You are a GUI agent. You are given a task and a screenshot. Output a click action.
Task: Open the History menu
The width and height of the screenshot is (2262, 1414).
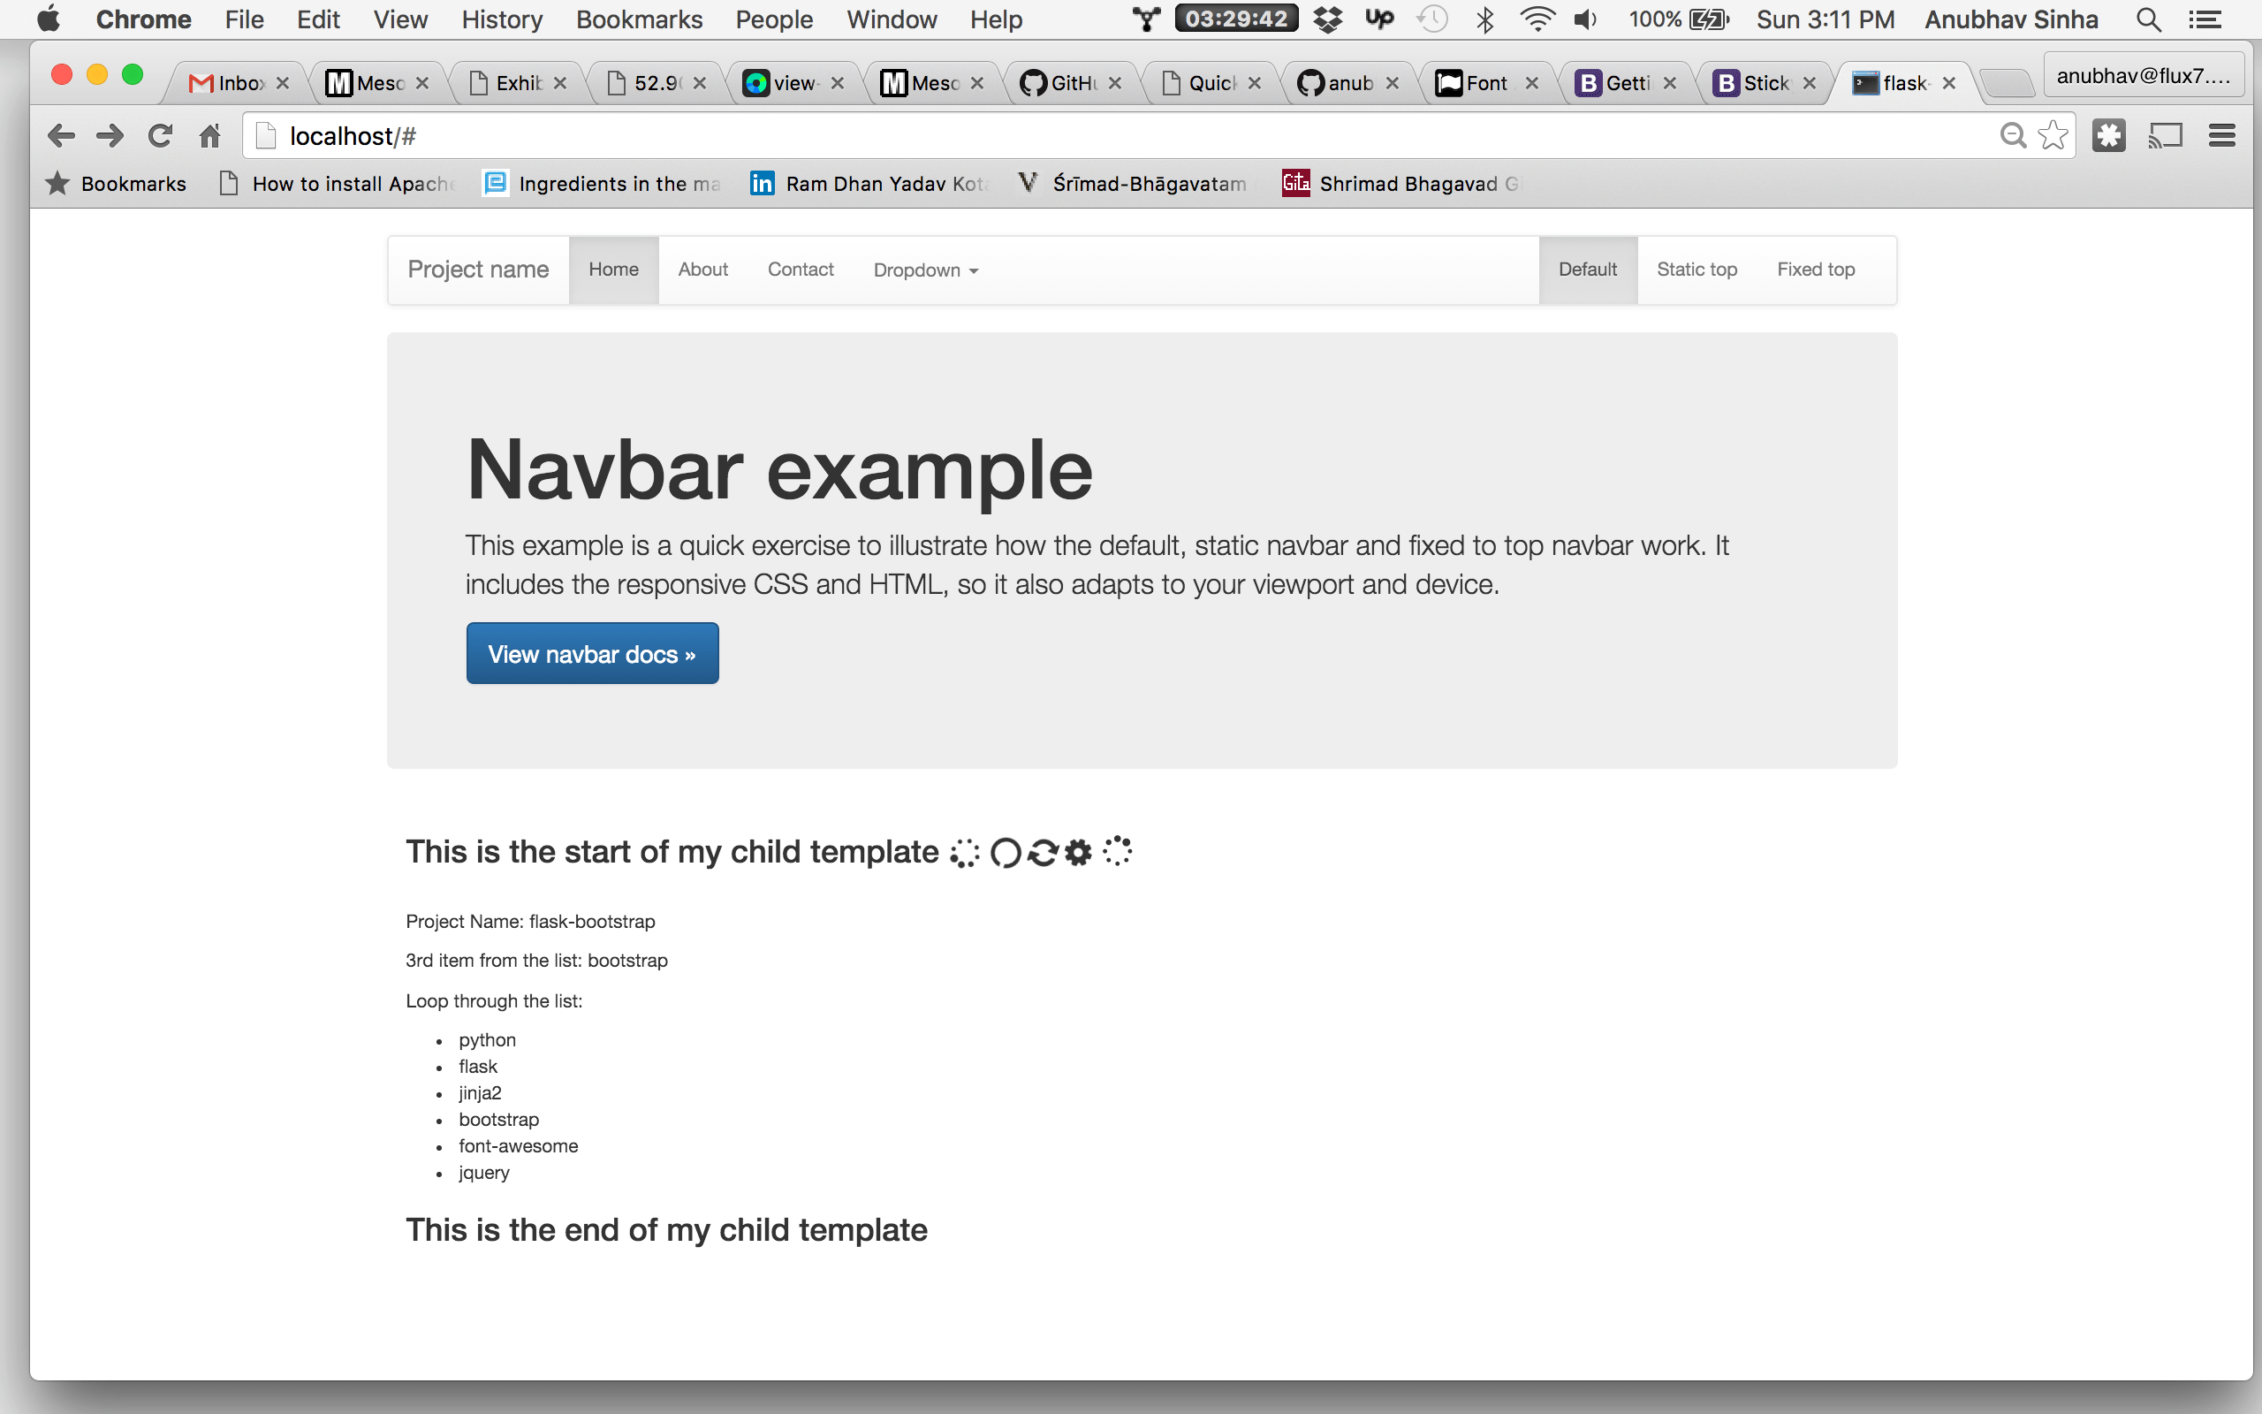click(x=501, y=19)
